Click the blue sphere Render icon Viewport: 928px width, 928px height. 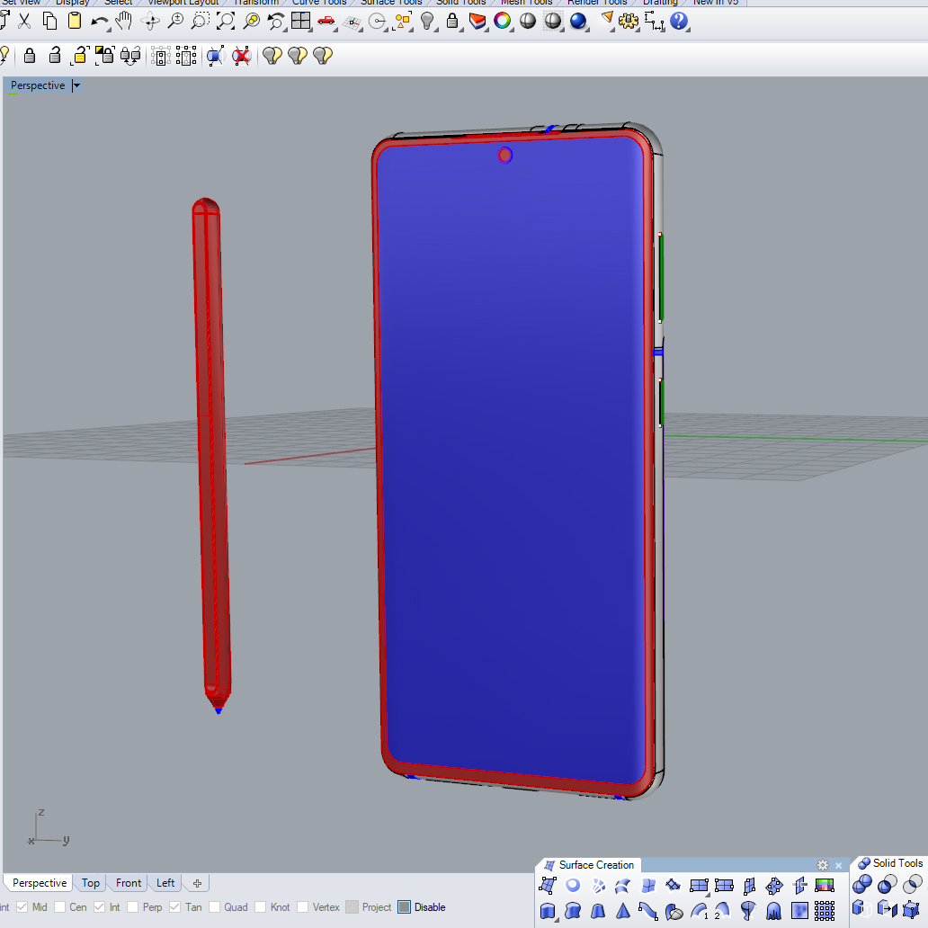(x=577, y=22)
